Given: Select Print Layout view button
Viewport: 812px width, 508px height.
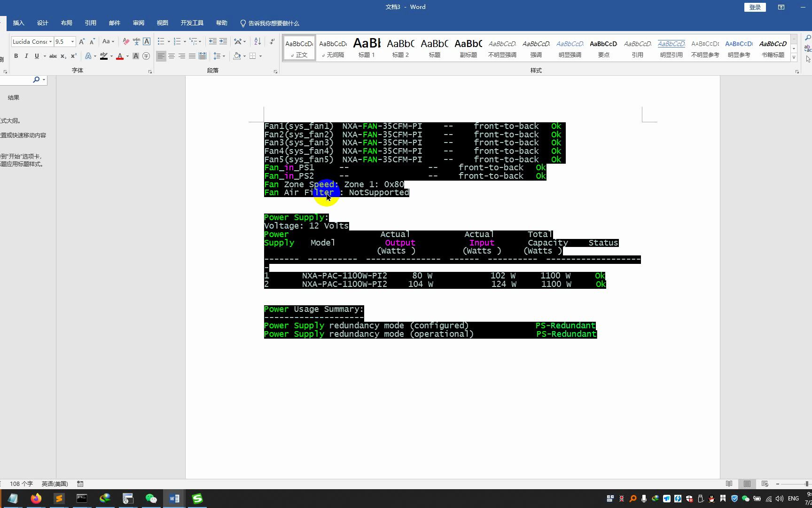Looking at the screenshot, I should 747,484.
